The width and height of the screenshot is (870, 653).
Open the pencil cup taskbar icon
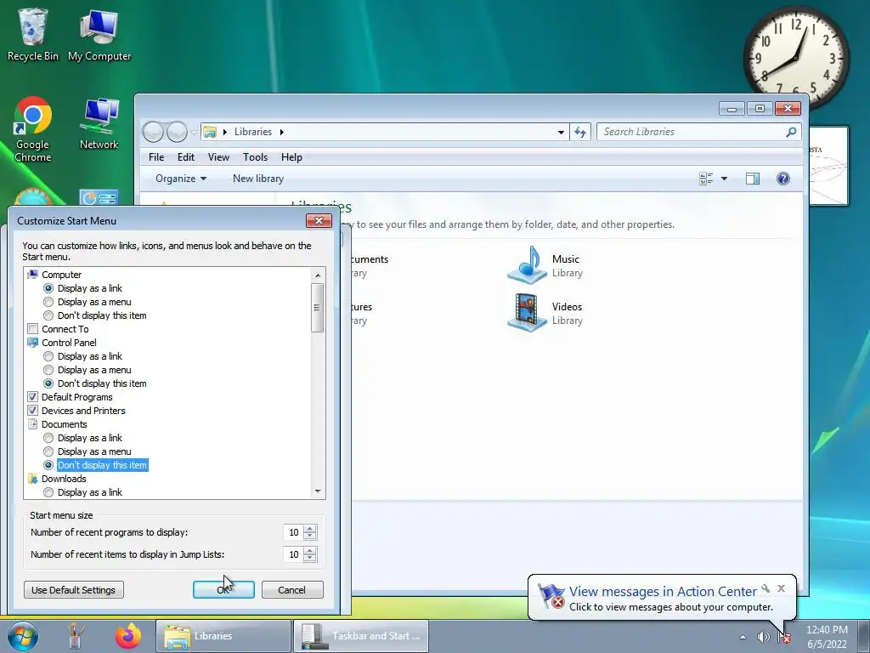click(x=75, y=636)
